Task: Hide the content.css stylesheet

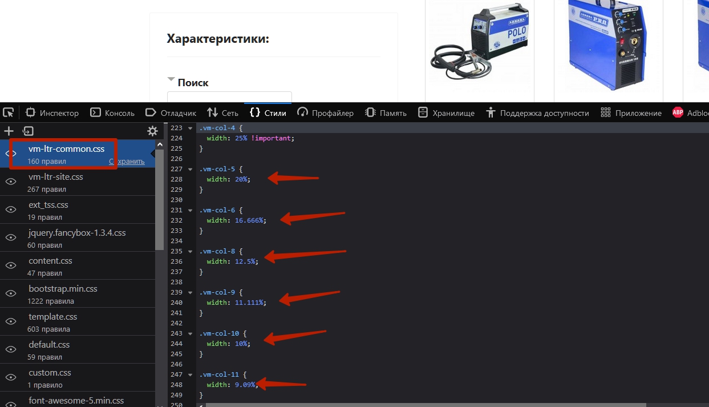Action: pyautogui.click(x=11, y=265)
